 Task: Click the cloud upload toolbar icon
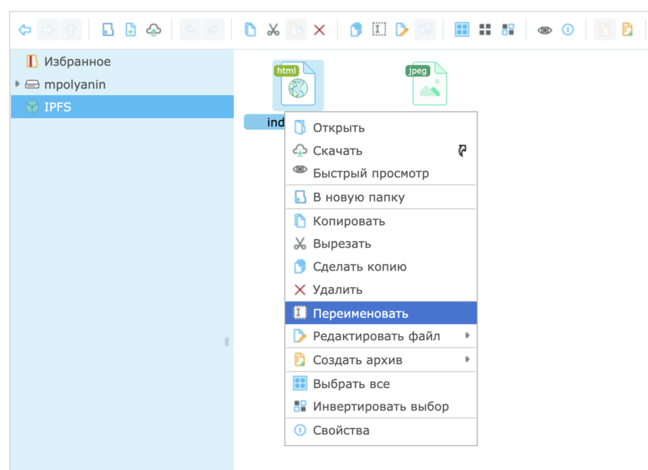pyautogui.click(x=153, y=30)
